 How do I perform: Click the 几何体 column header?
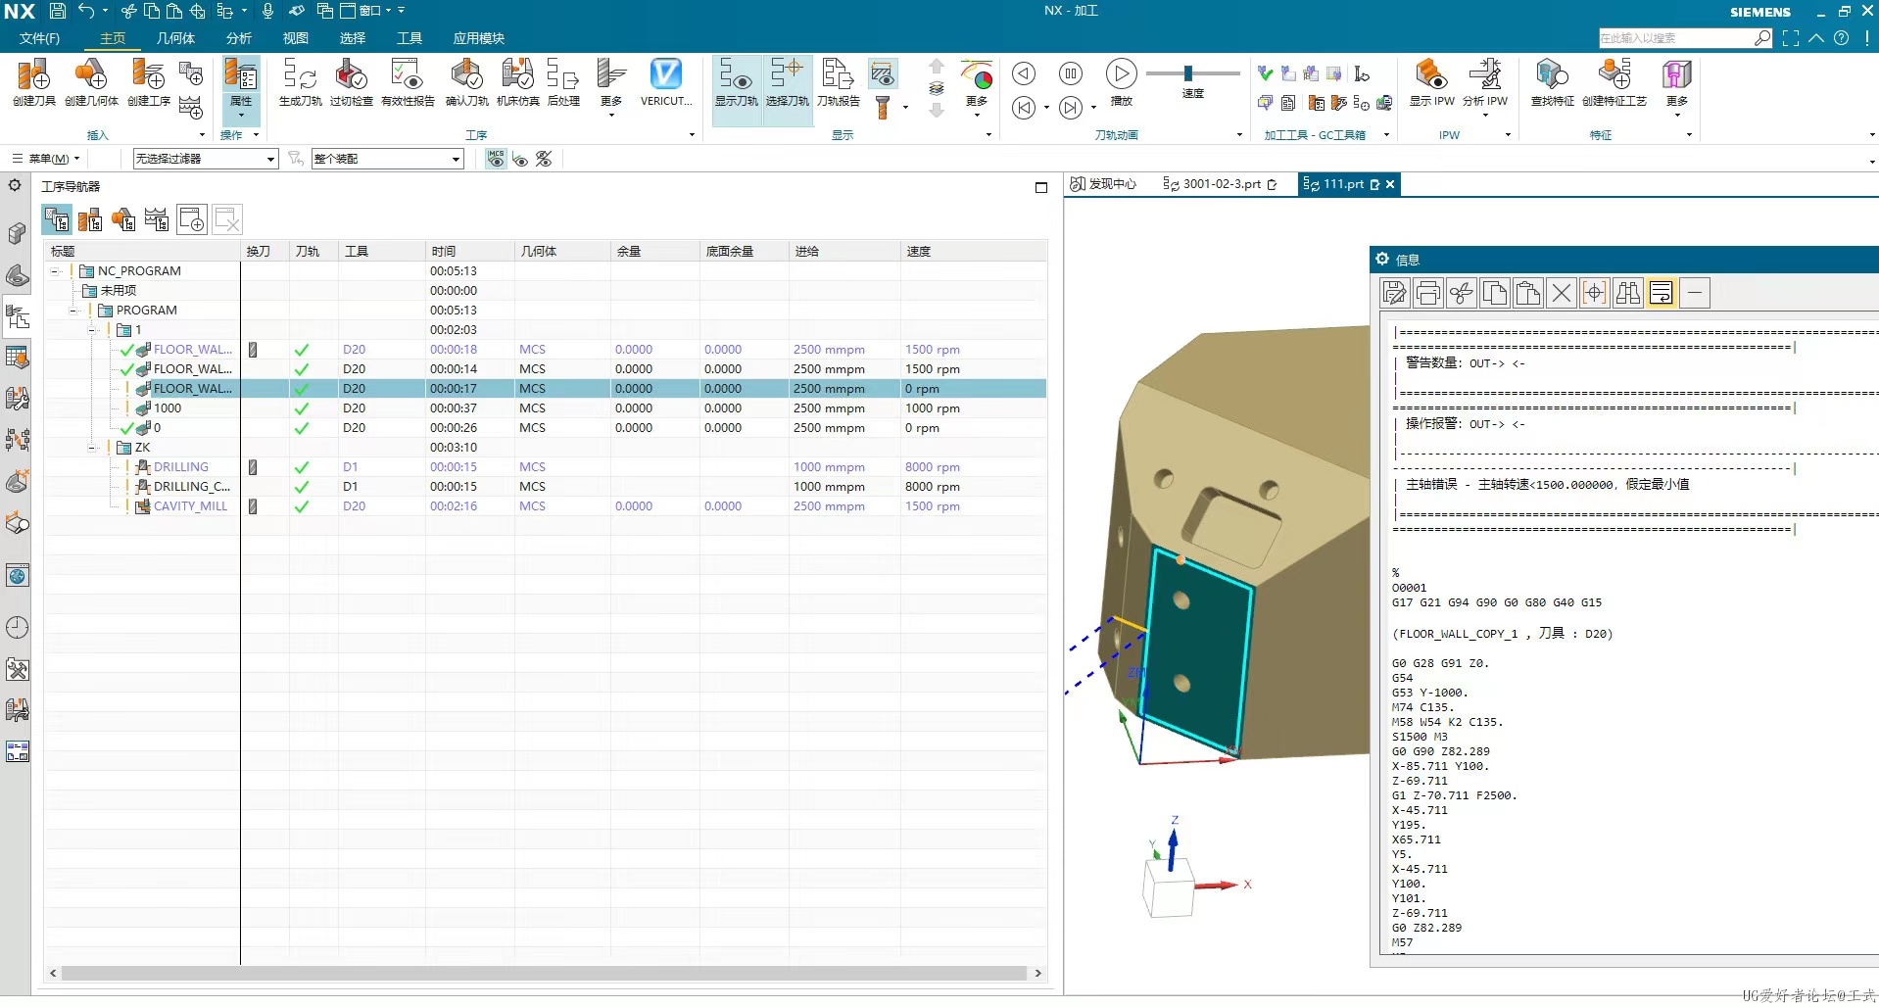pos(562,252)
